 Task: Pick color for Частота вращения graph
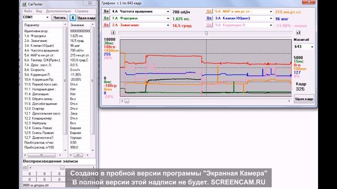tap(106, 12)
